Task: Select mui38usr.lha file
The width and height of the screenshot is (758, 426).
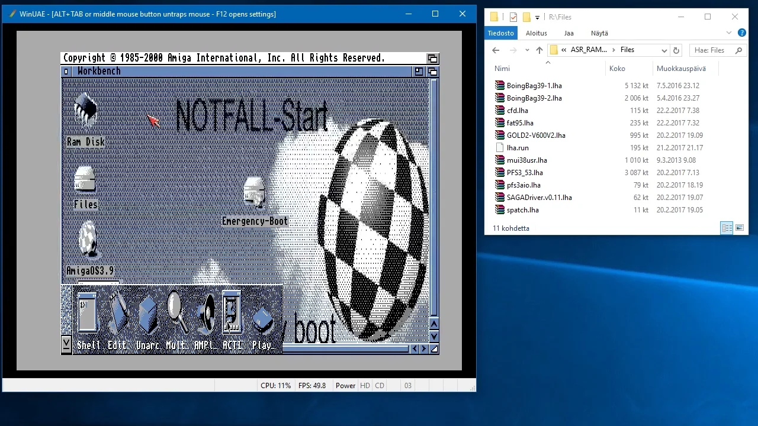Action: (526, 160)
